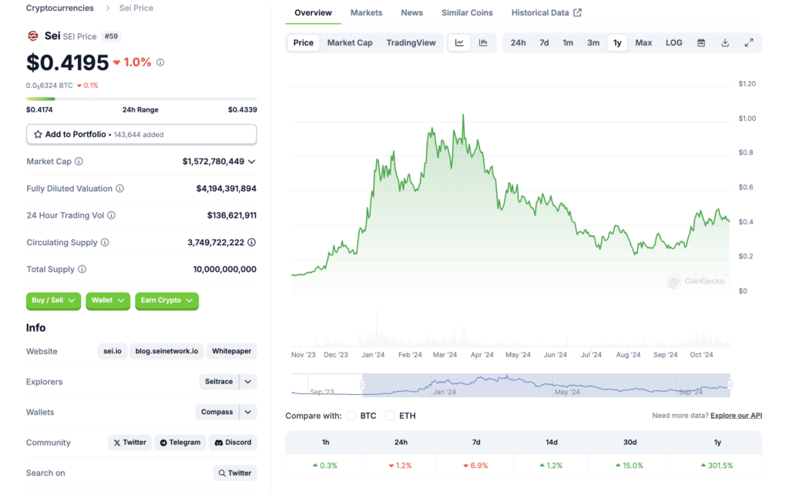Expand Market Cap value chevron

252,162
